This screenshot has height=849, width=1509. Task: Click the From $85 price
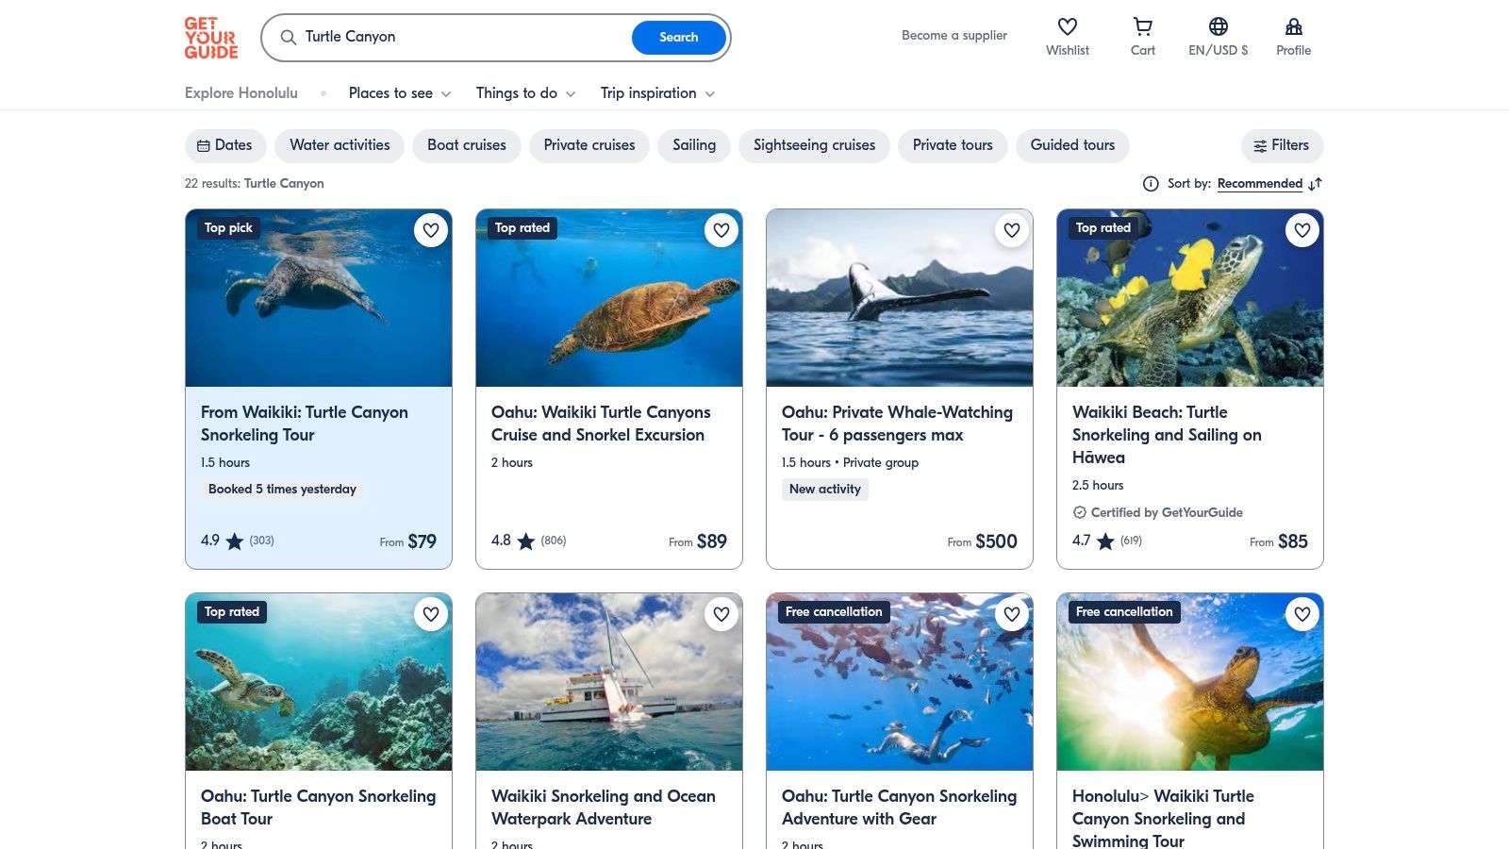tap(1279, 541)
